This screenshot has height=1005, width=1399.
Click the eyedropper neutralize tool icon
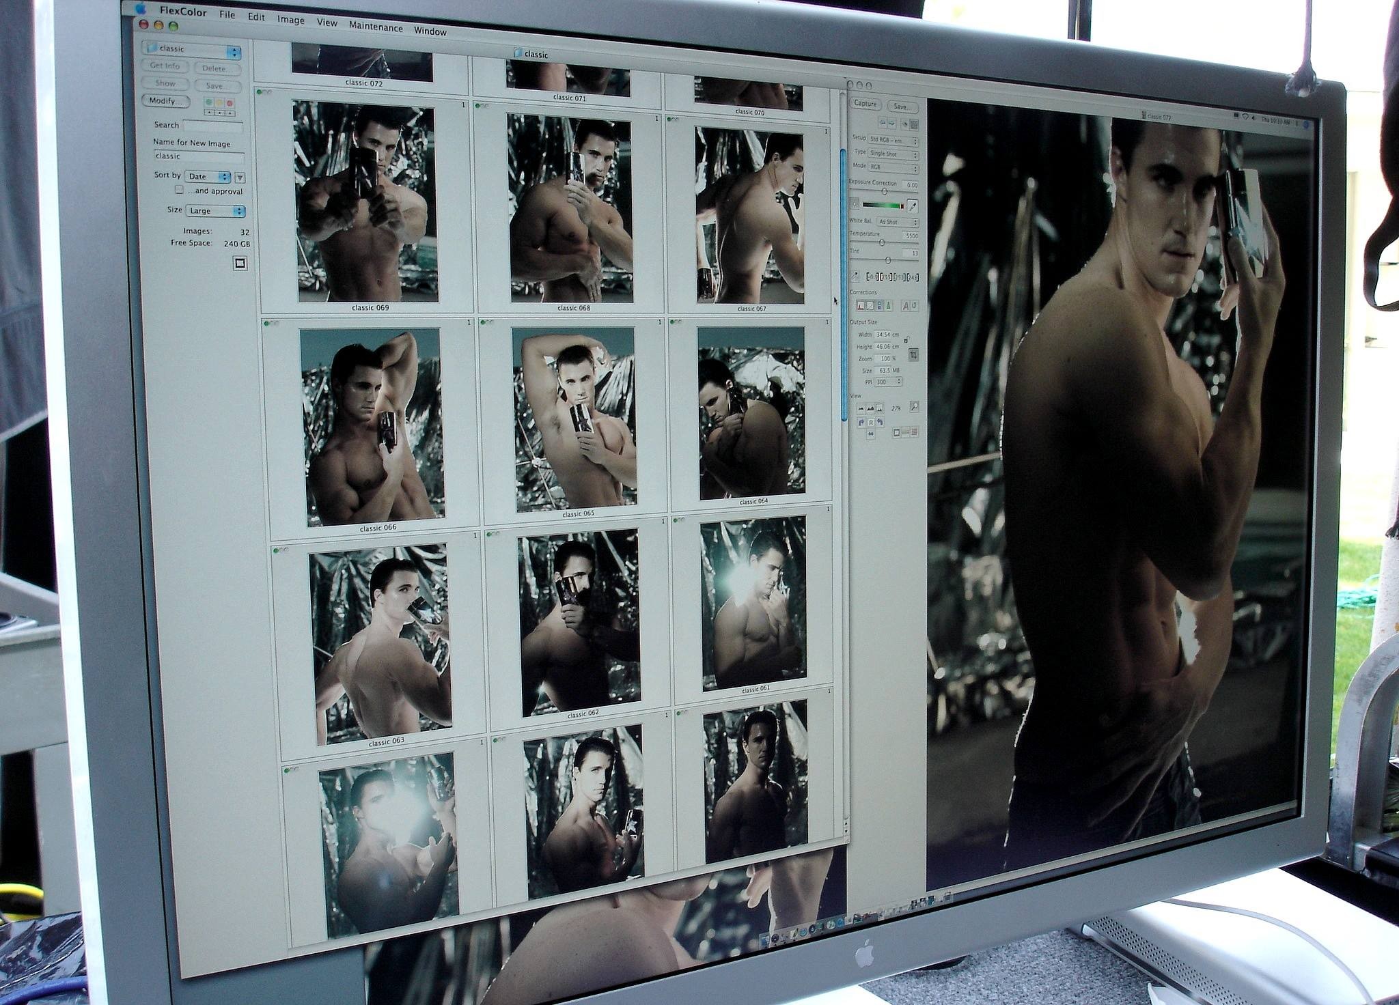coord(912,206)
